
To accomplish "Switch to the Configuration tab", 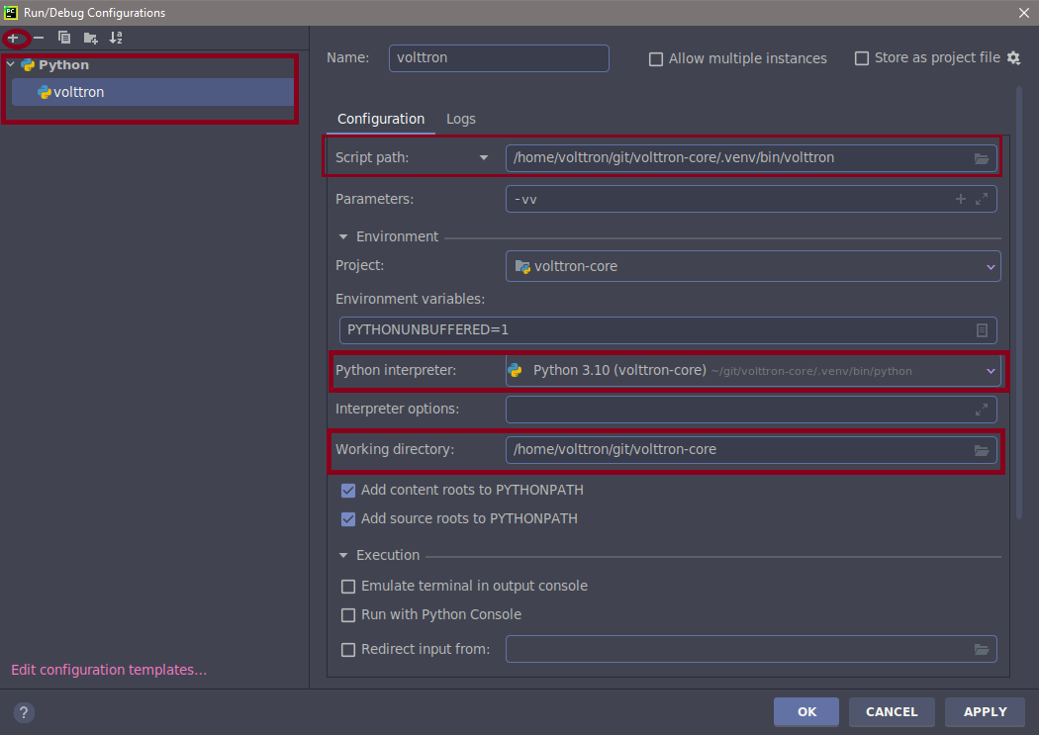I will point(381,119).
